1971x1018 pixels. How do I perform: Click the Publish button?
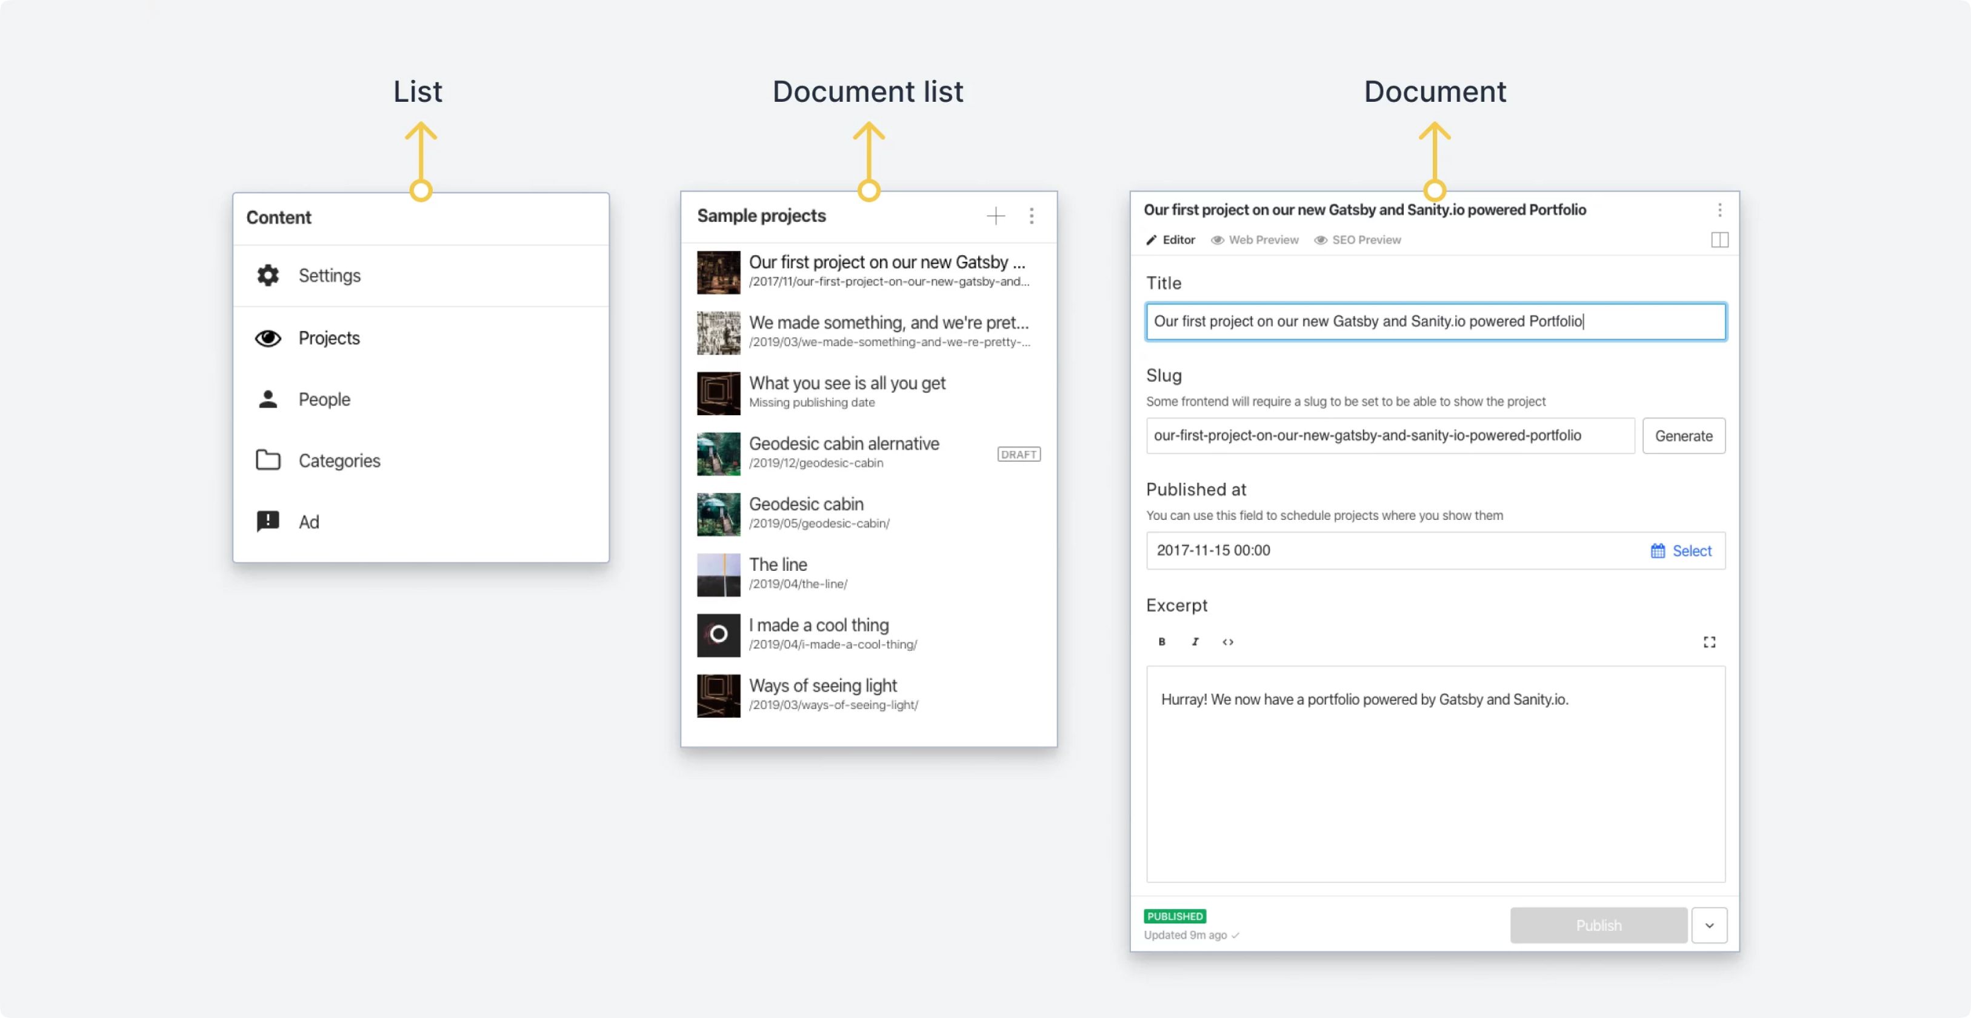coord(1598,925)
